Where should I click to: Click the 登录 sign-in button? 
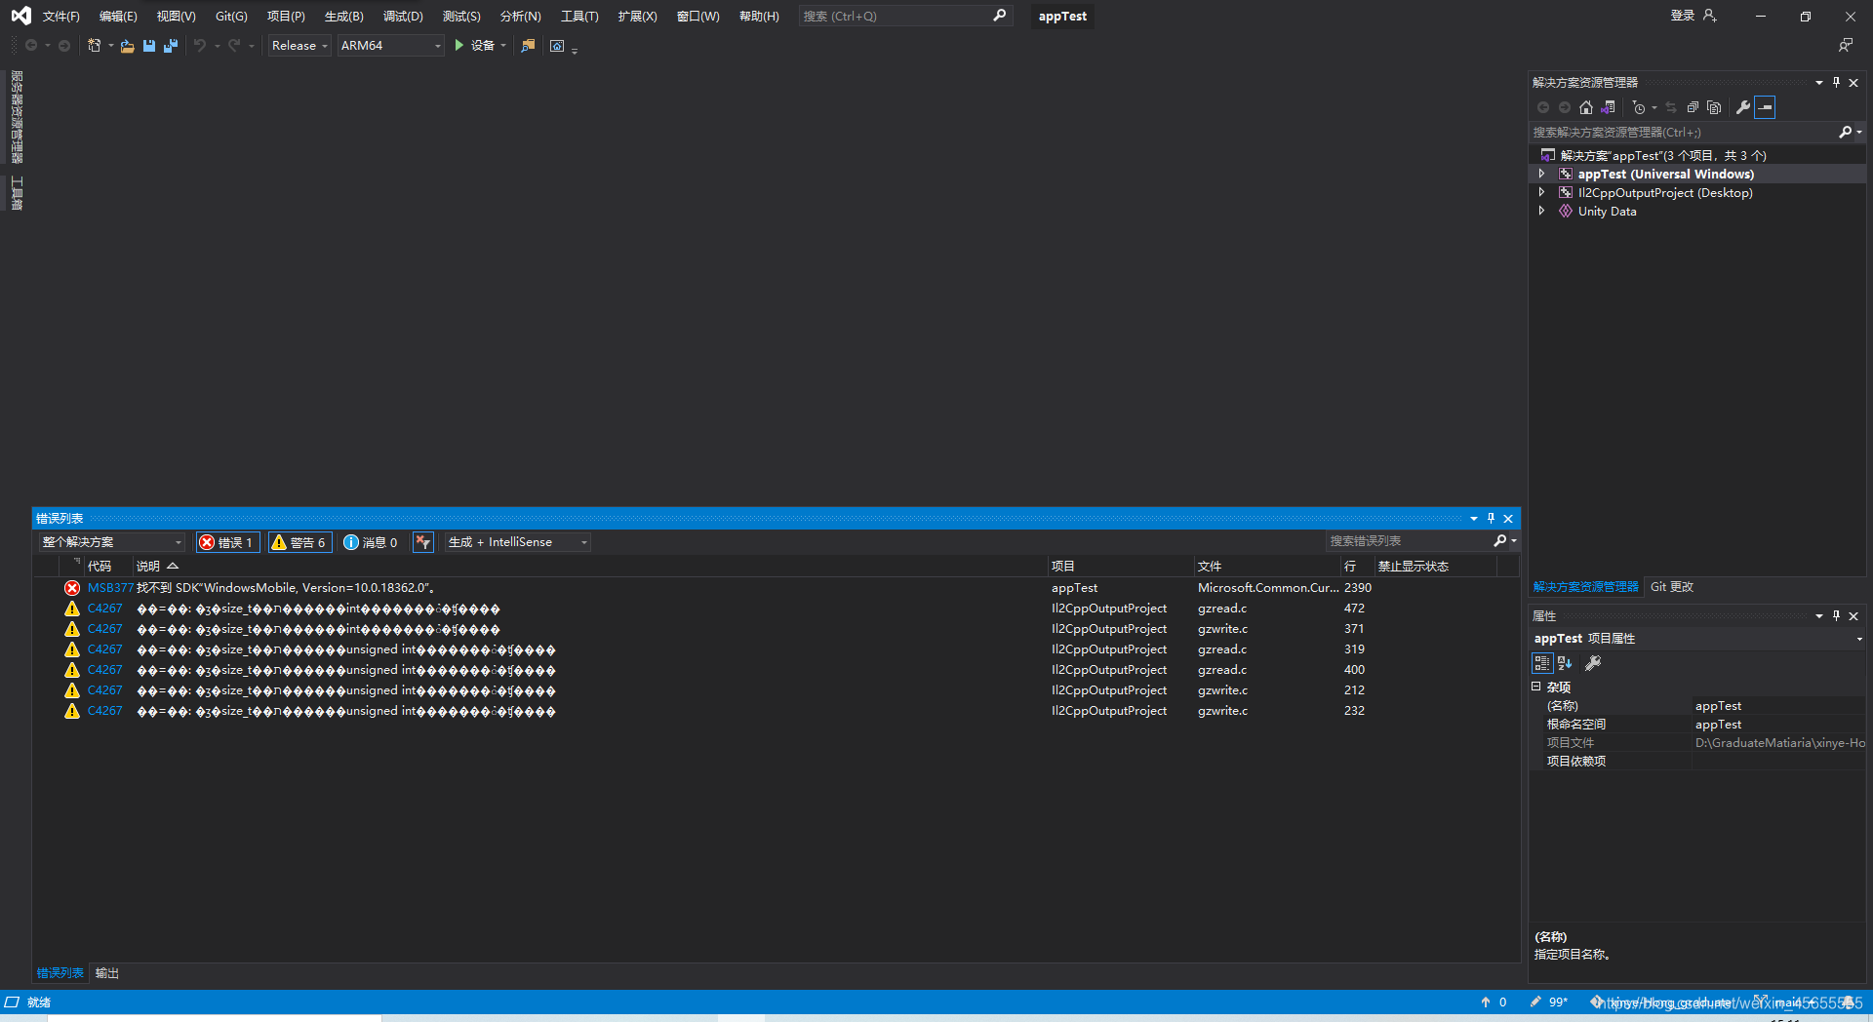pos(1683,16)
